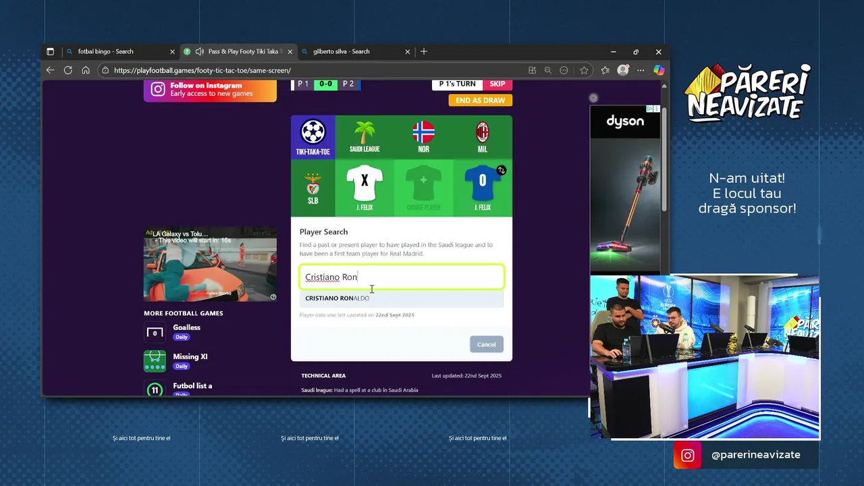Click the P 1 score label
864x486 pixels.
click(302, 84)
